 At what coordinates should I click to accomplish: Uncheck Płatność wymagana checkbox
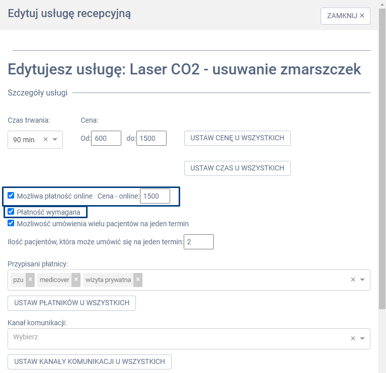11,212
